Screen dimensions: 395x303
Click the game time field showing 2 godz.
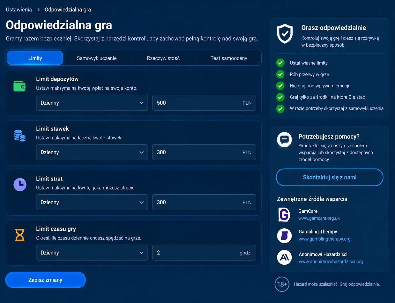[204, 253]
